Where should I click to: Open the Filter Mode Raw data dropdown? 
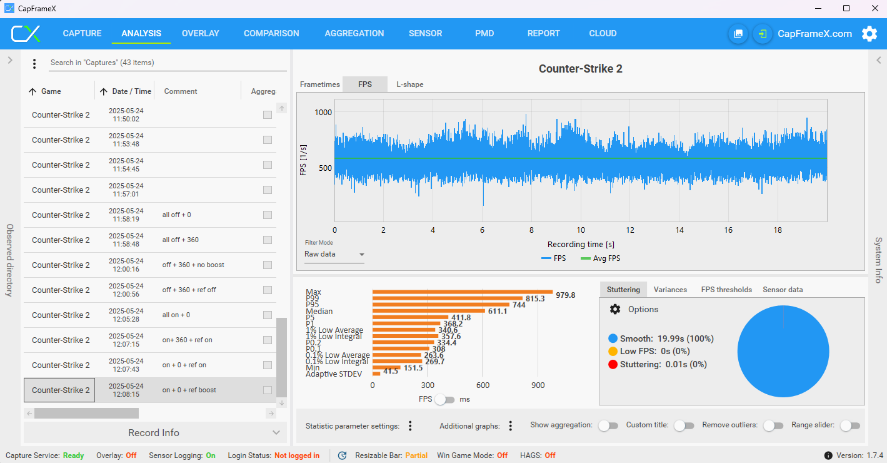coord(334,255)
